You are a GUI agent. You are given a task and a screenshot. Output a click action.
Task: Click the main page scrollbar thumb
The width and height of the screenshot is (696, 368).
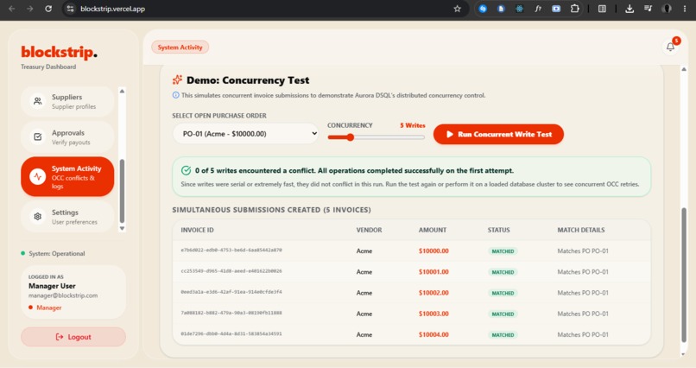coord(684,276)
